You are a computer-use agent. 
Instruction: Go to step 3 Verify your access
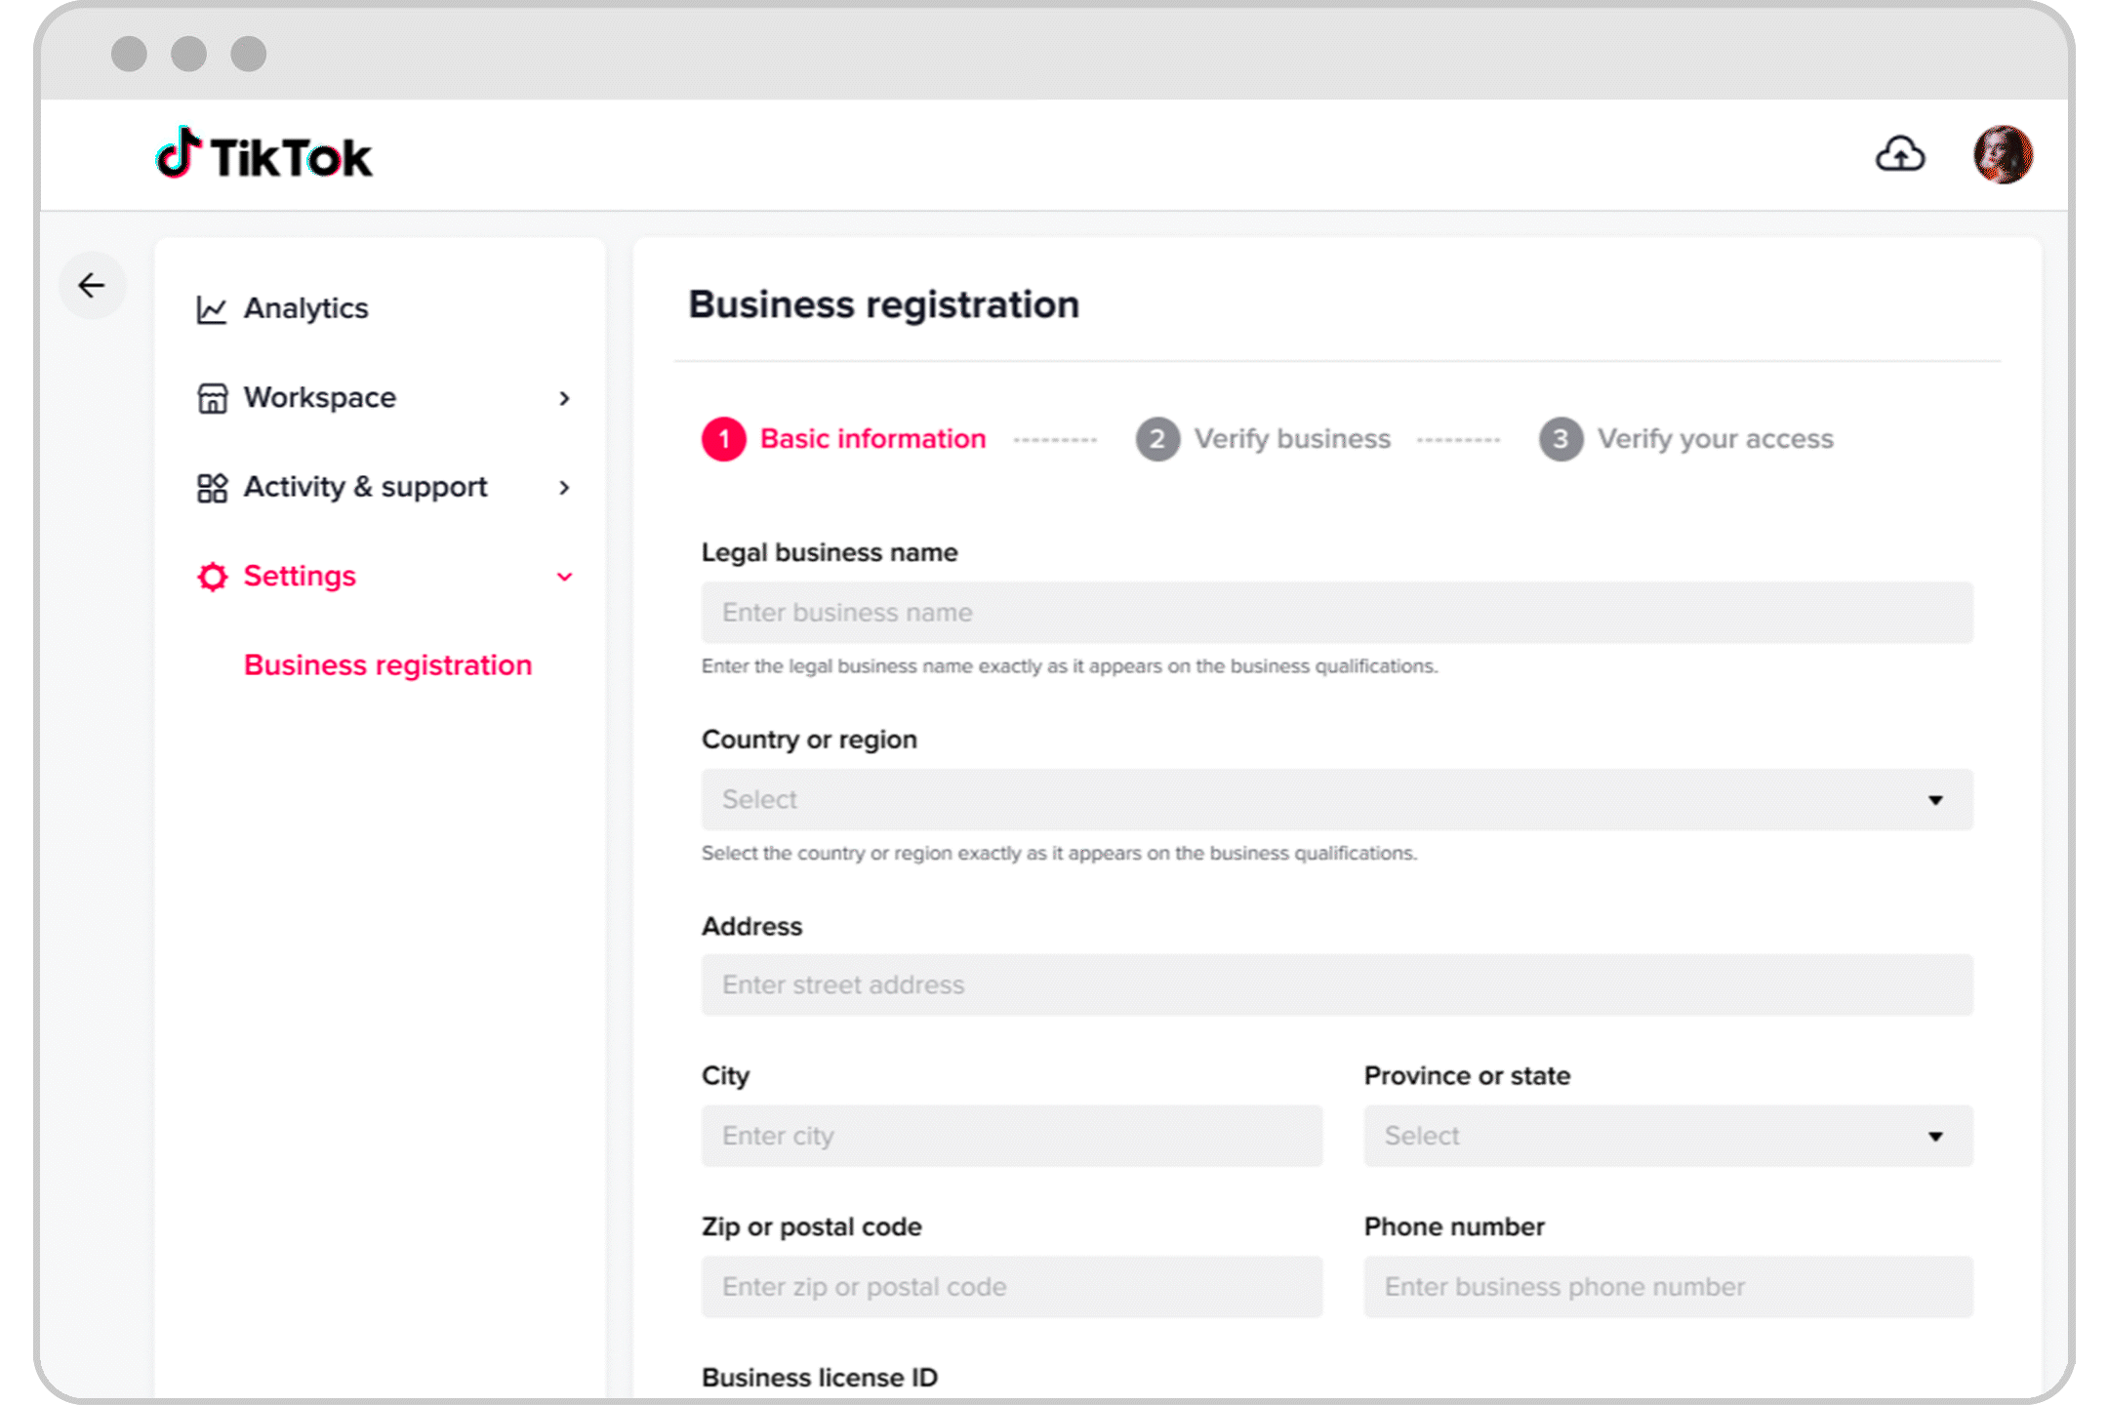pyautogui.click(x=1686, y=439)
